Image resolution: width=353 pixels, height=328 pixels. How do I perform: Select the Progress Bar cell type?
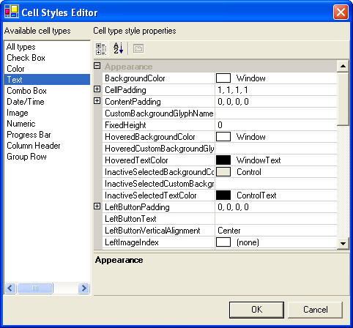click(x=47, y=135)
